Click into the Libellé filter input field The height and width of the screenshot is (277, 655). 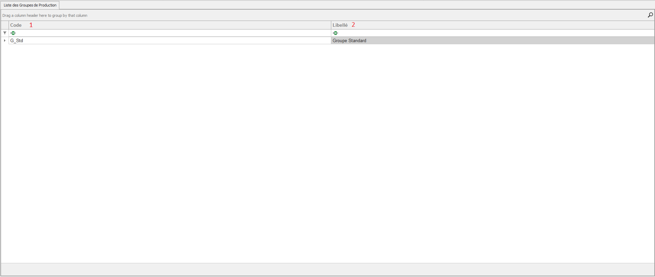tap(494, 33)
